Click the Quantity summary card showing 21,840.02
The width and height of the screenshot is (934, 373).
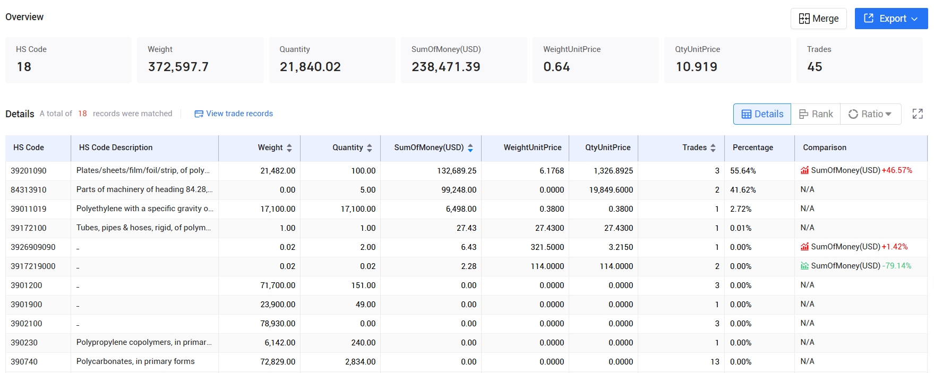pyautogui.click(x=332, y=60)
